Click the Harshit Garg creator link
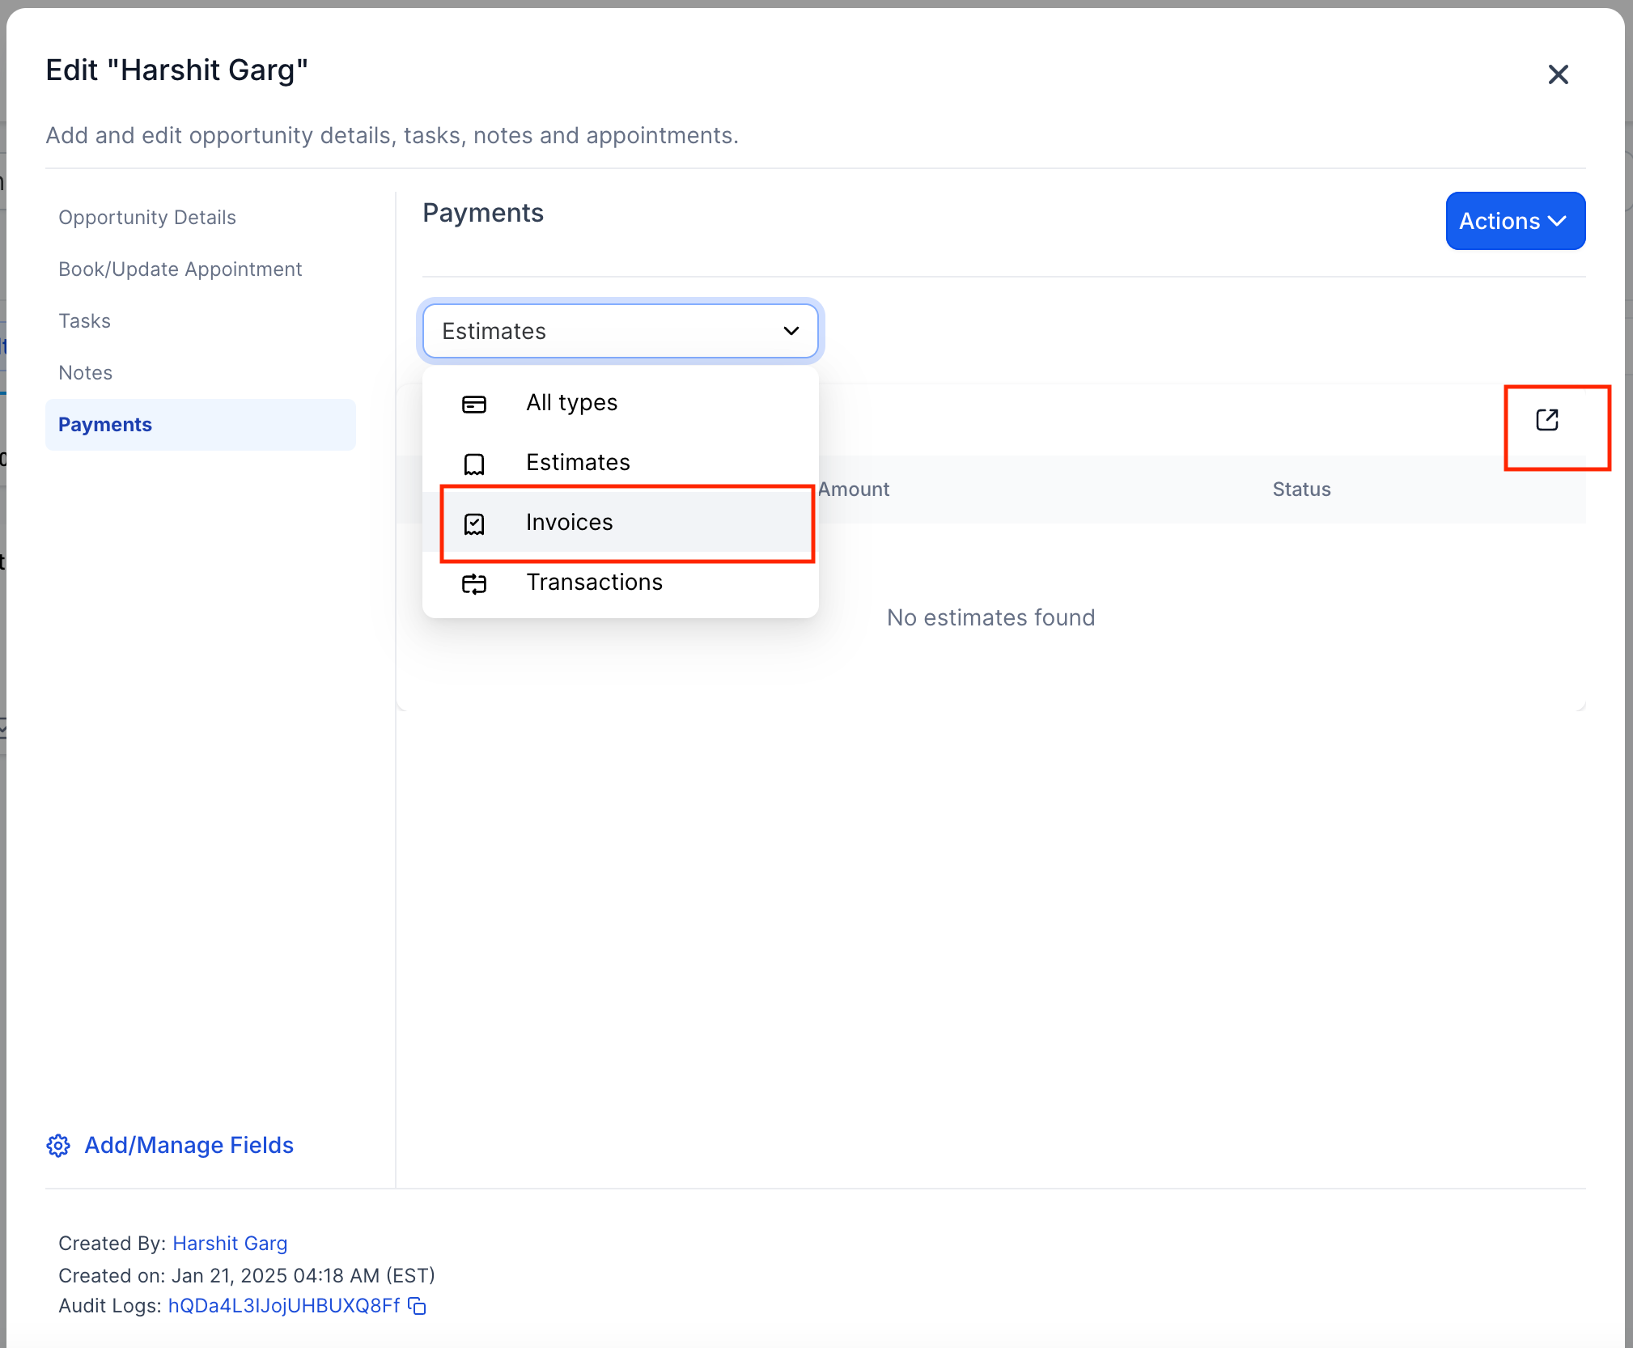Screen dimensions: 1633x1348 (230, 1243)
